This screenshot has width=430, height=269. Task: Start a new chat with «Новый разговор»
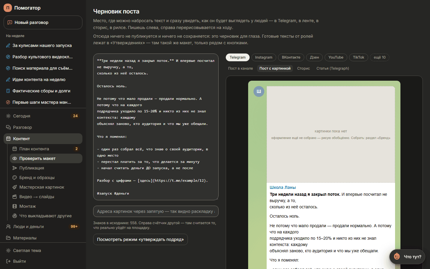[x=43, y=22]
